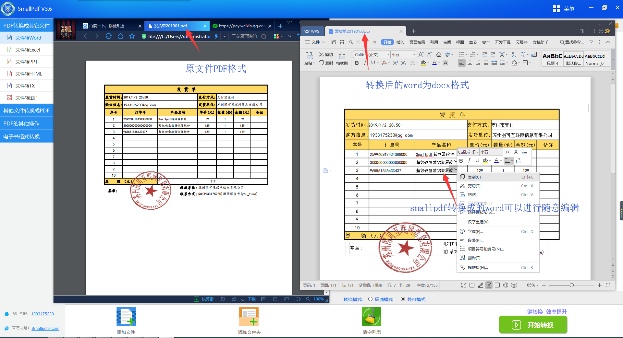Click browser refresh icon
The image size is (623, 338).
pyautogui.click(x=109, y=36)
